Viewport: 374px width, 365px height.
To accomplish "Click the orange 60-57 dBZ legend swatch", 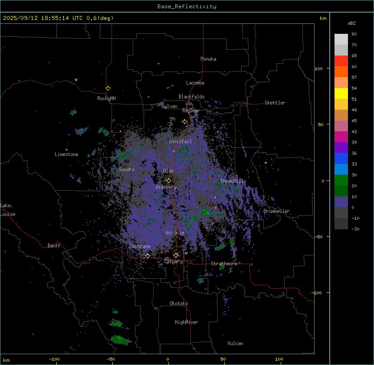I will [341, 72].
